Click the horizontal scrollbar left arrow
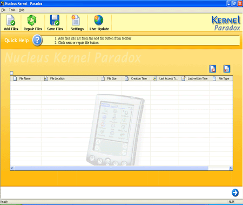Viewport: 243px width, 205px height. (x=12, y=168)
